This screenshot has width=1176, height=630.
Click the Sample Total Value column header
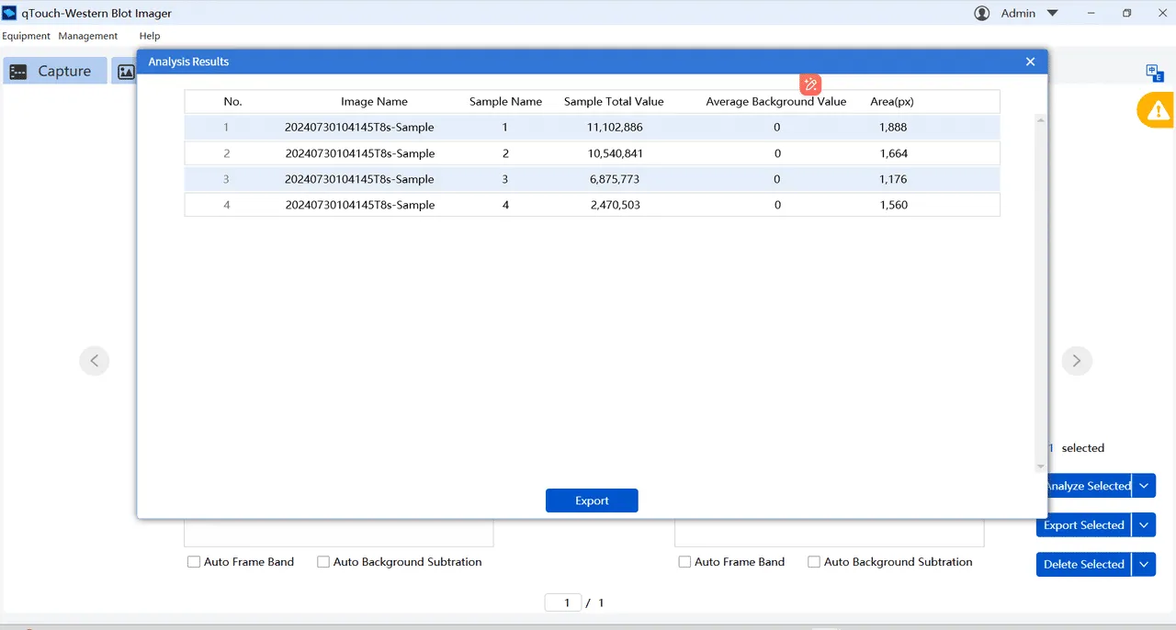[614, 102]
